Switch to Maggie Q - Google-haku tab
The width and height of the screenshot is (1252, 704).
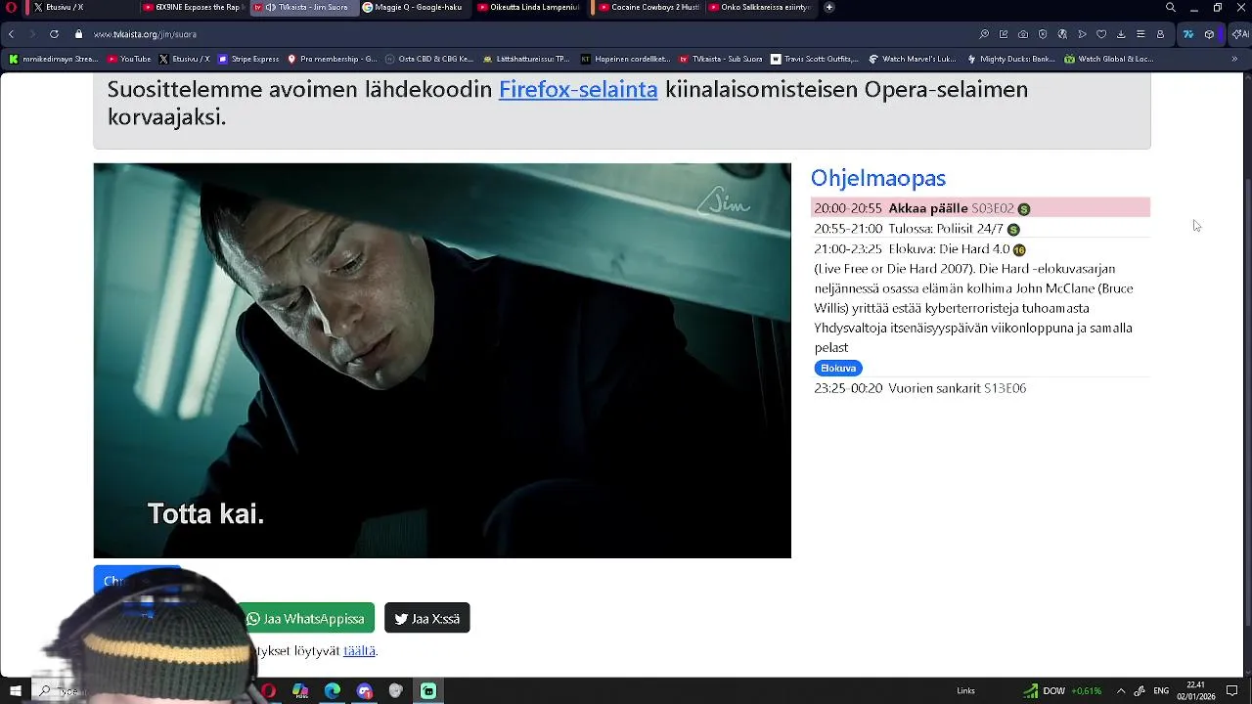coord(413,8)
